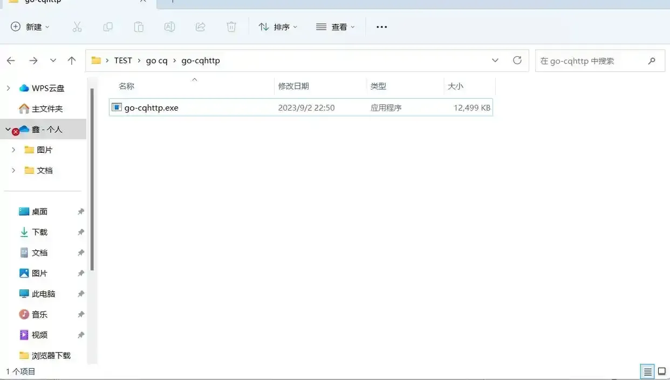This screenshot has width=670, height=380.
Task: Switch to large thumbnails view layout
Action: [661, 371]
